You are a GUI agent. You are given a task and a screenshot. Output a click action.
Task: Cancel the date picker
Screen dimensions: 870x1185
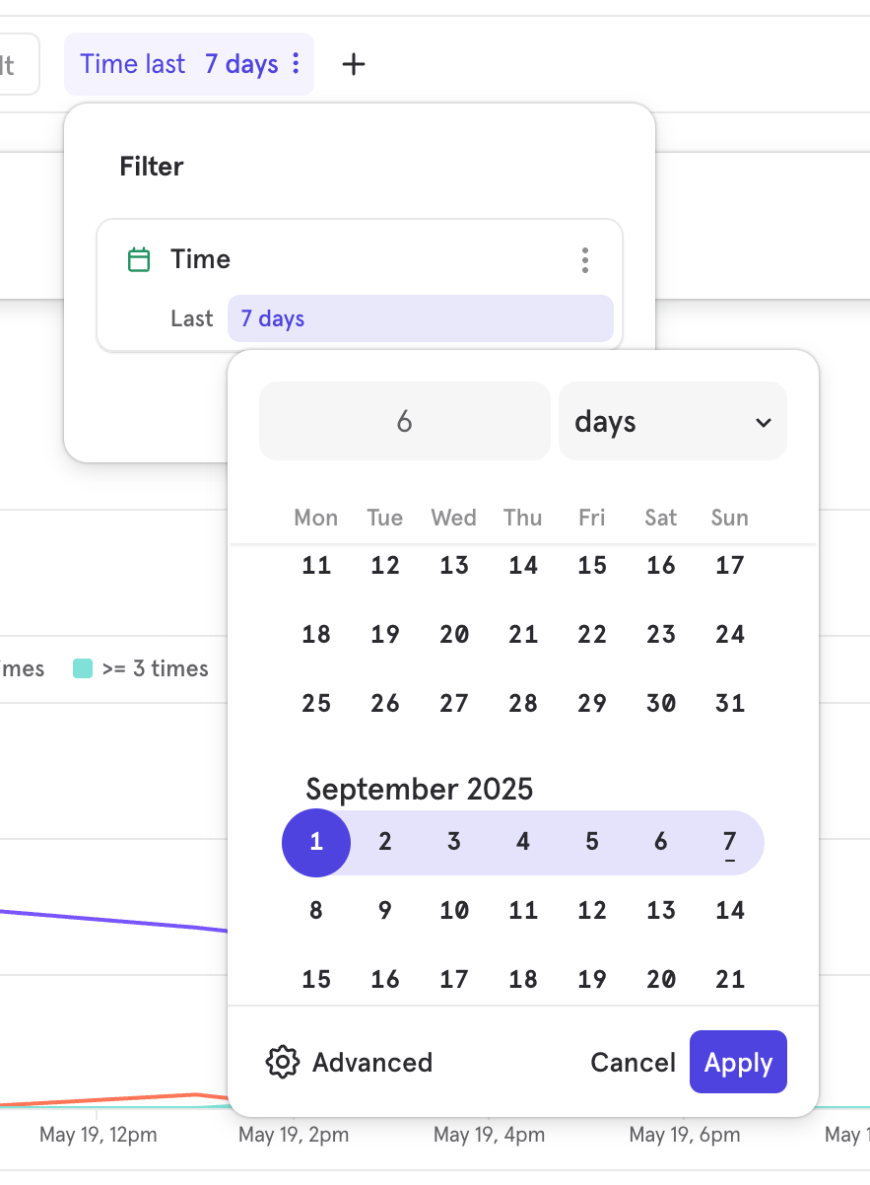633,1062
